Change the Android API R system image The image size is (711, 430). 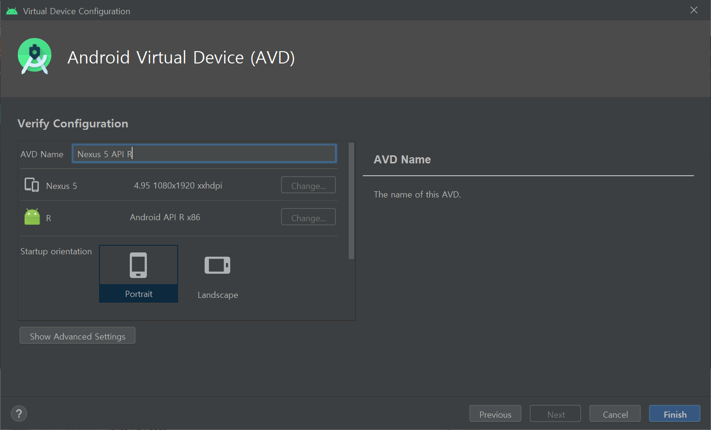(308, 217)
